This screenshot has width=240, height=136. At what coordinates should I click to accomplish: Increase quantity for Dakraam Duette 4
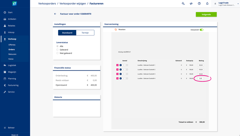(x=127, y=79)
